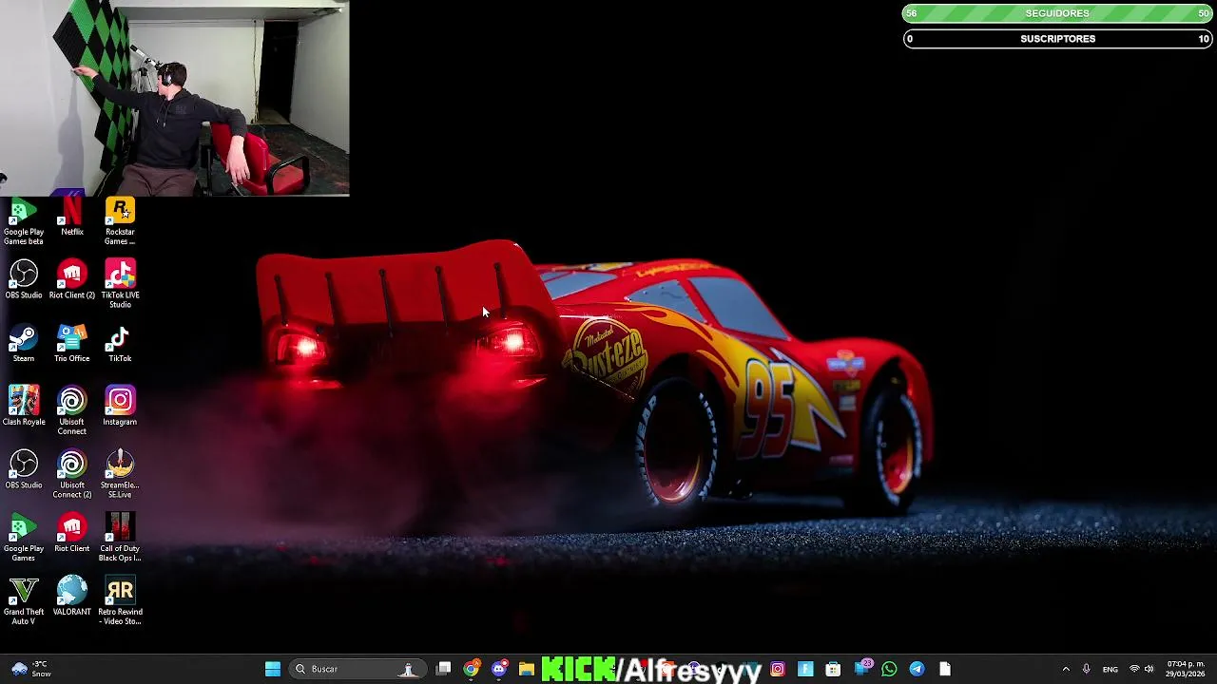This screenshot has height=684, width=1217.
Task: Click the webcam overlay thumbnail
Action: pyautogui.click(x=175, y=98)
